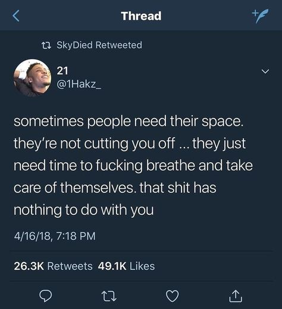Go back using the left arrow
Image resolution: width=282 pixels, height=309 pixels.
(16, 16)
